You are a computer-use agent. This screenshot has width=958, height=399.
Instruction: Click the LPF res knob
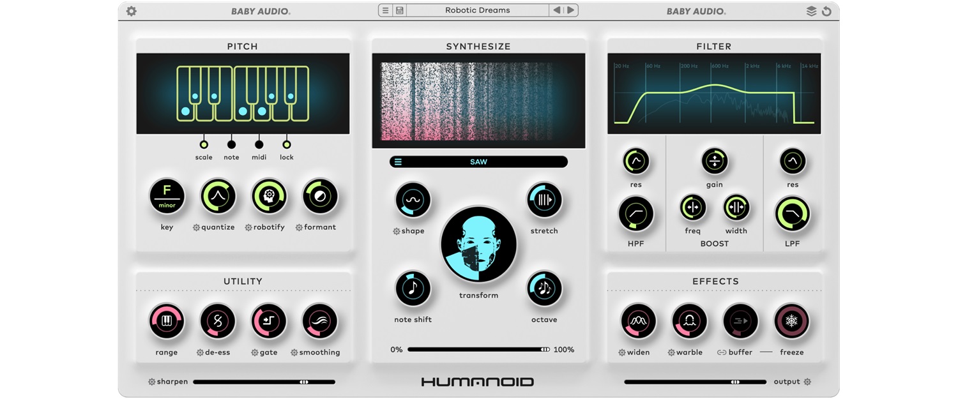793,162
